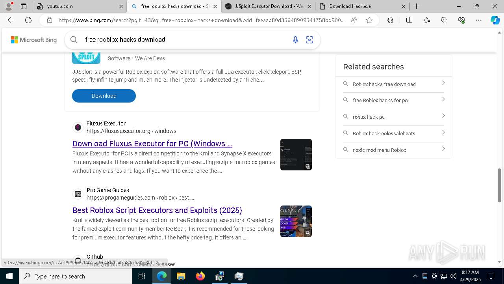Expand 'Roblox hack colossalcheats' arrow

point(443,133)
